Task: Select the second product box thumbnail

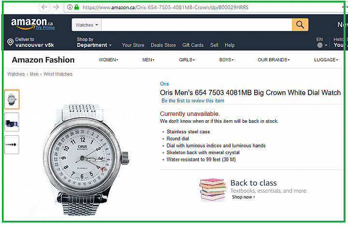Action: coord(12,122)
